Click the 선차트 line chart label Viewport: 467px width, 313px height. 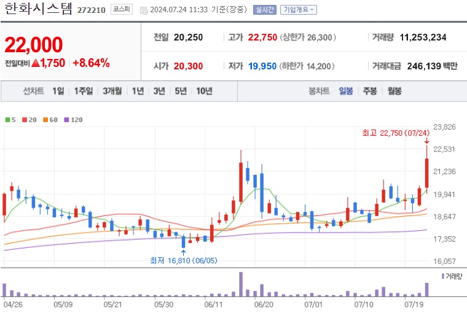(33, 91)
